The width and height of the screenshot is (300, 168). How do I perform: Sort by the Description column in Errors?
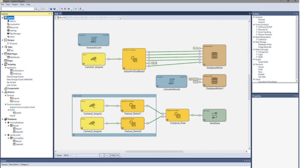click(x=14, y=164)
